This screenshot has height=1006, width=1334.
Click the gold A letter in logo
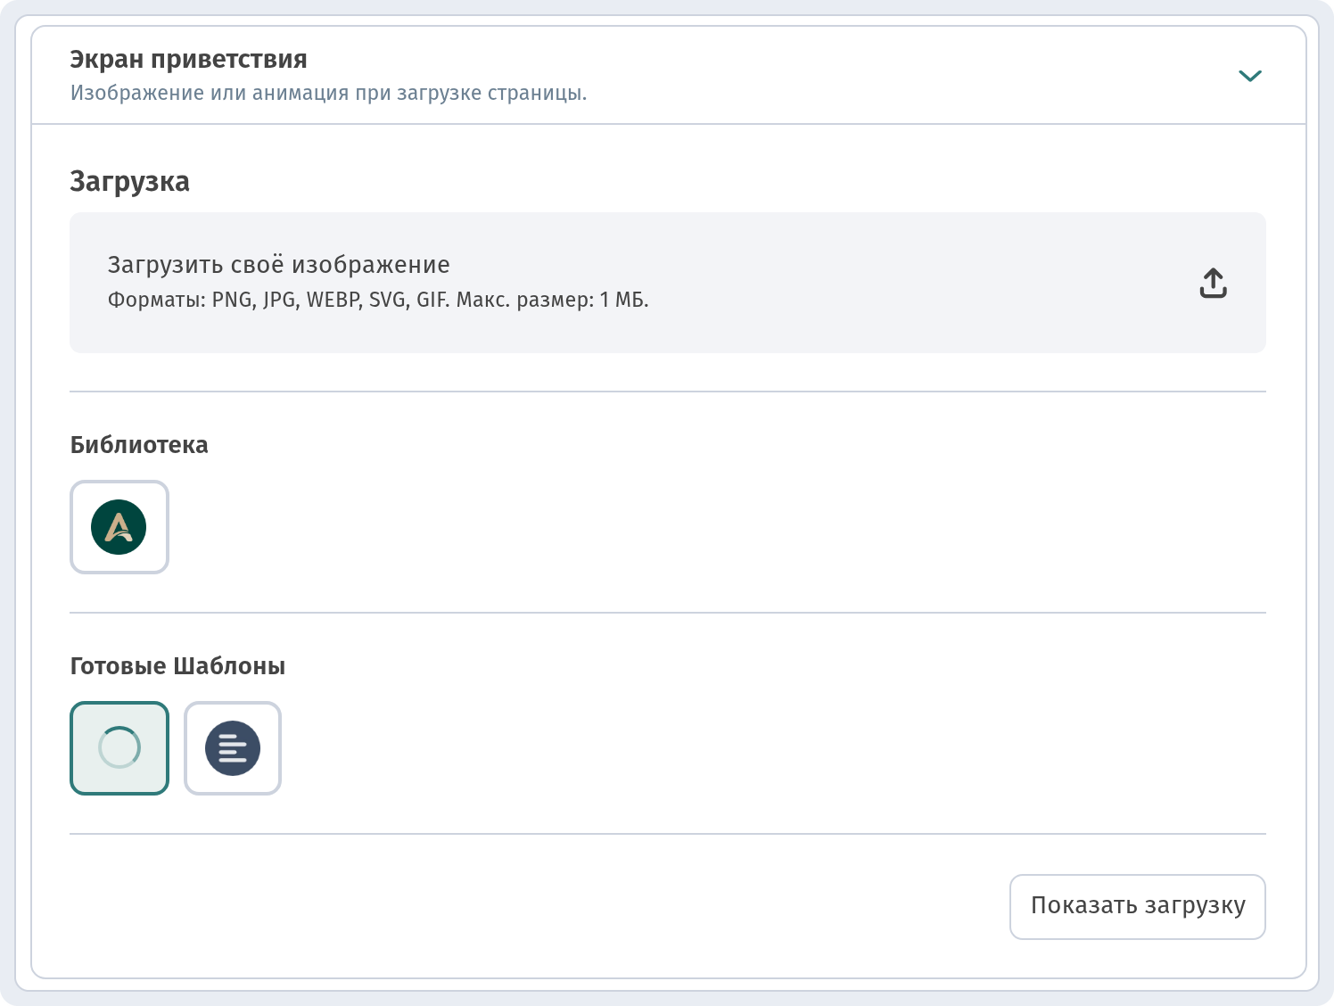(119, 528)
